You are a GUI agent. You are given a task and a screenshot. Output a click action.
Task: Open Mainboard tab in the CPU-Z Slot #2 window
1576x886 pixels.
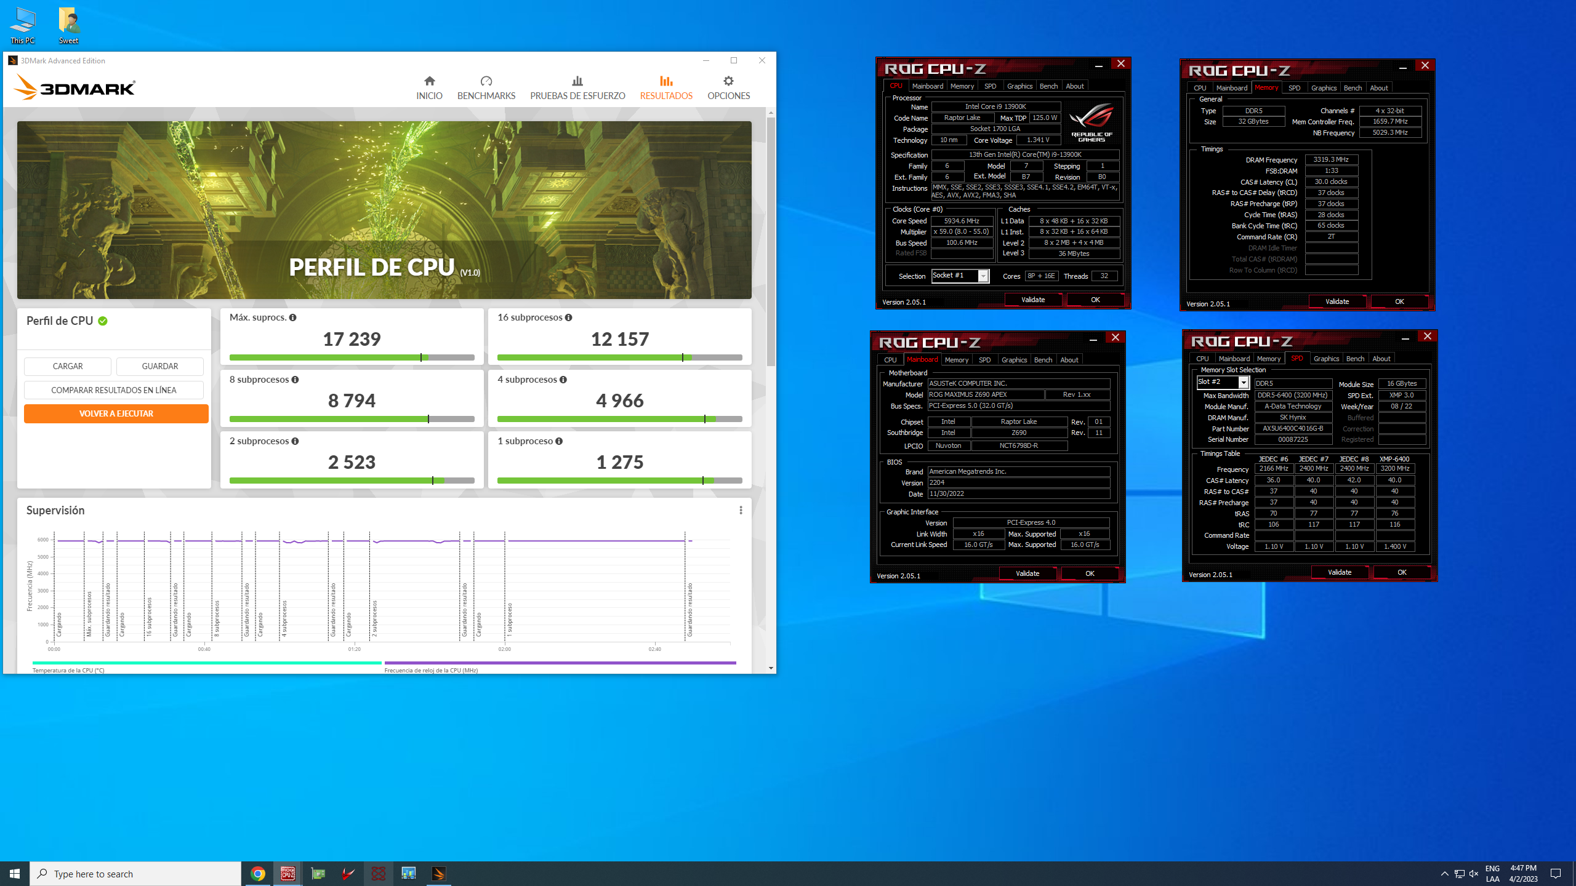1234,359
